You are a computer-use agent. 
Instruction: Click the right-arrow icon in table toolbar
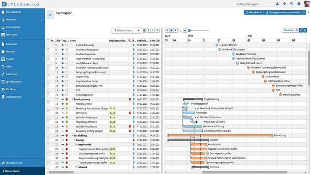coord(149,30)
